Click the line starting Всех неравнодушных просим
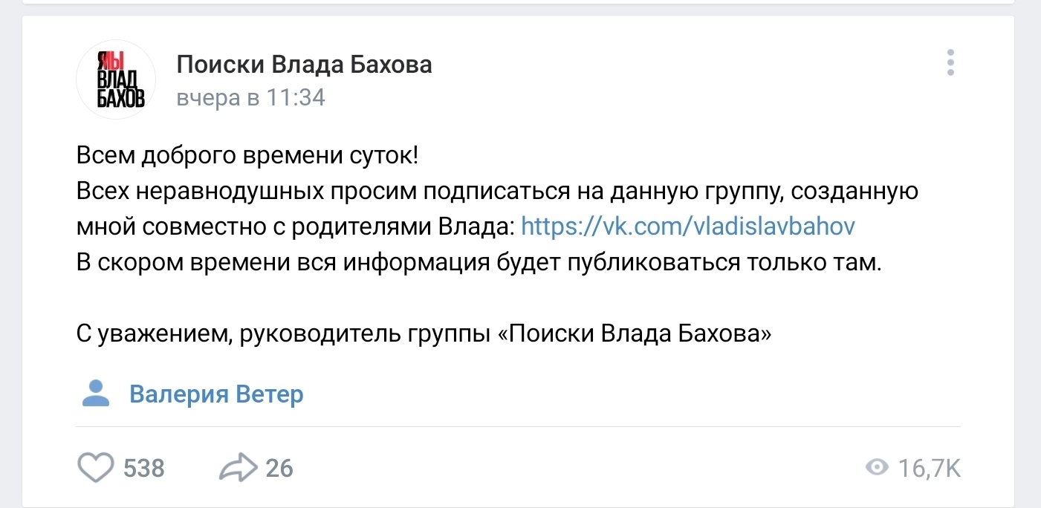Image resolution: width=1041 pixels, height=508 pixels. (x=497, y=192)
